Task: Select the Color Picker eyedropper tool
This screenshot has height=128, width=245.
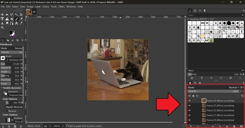Action: 21,23
